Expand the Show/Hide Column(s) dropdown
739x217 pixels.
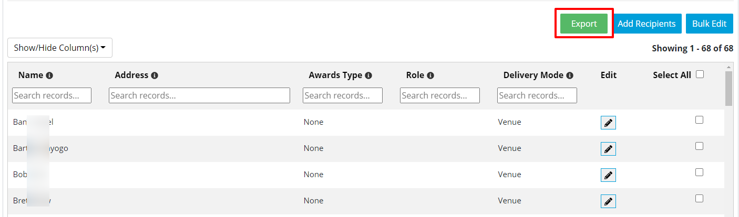point(60,48)
